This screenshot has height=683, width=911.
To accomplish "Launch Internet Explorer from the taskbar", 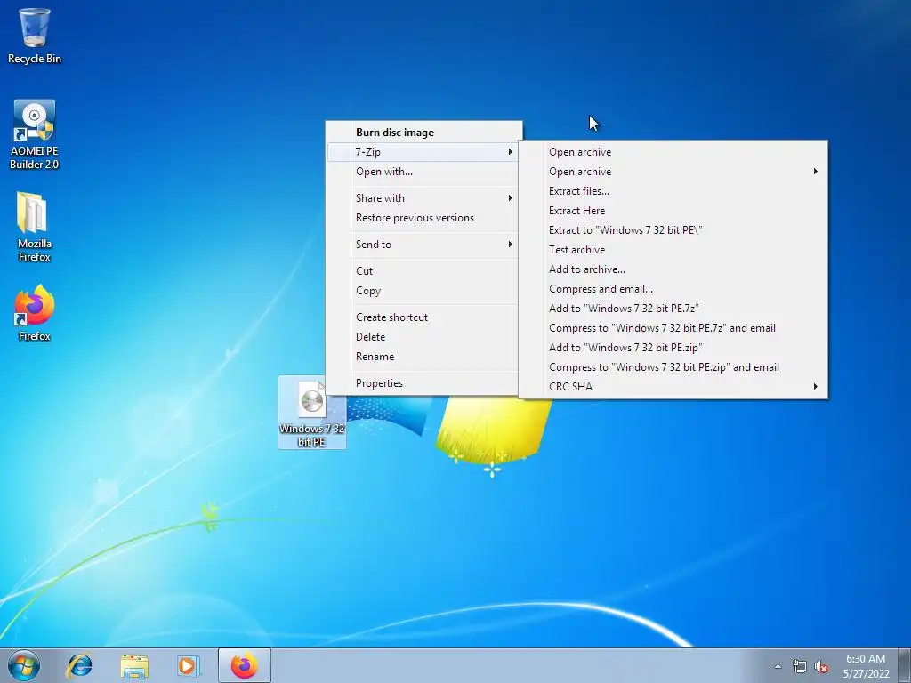I will pos(79,665).
